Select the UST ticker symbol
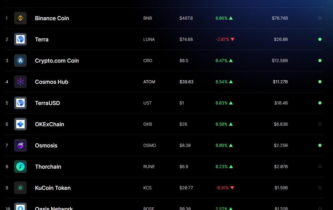 pos(147,103)
